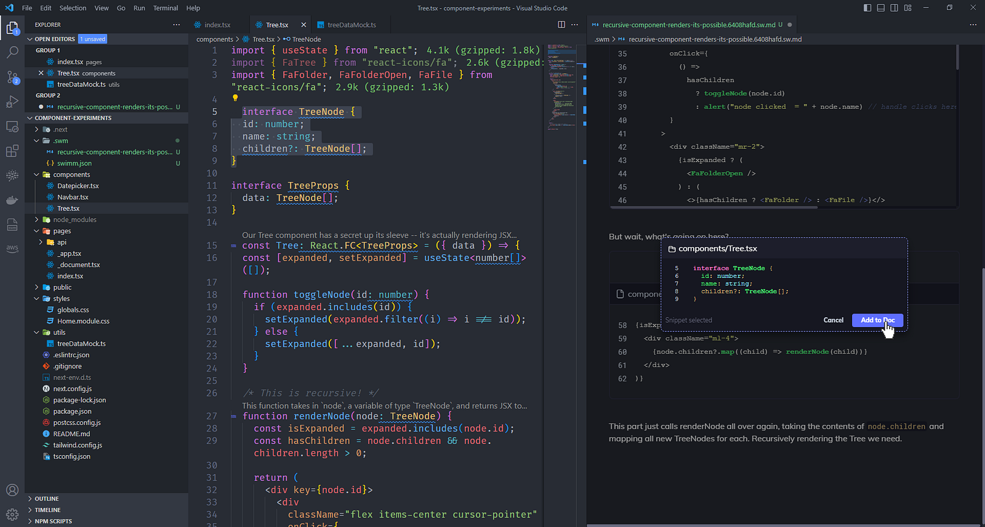Click Cancel in the snippet popup
This screenshot has width=985, height=527.
(833, 320)
